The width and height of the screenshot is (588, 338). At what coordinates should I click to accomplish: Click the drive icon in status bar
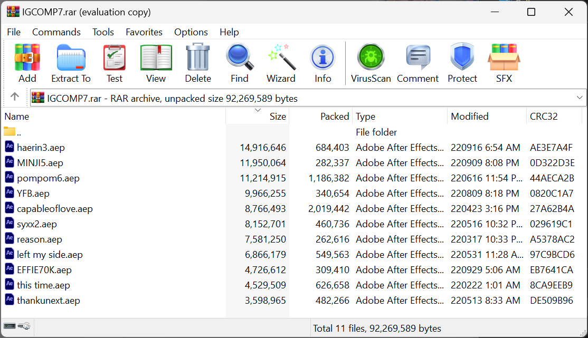click(x=10, y=326)
